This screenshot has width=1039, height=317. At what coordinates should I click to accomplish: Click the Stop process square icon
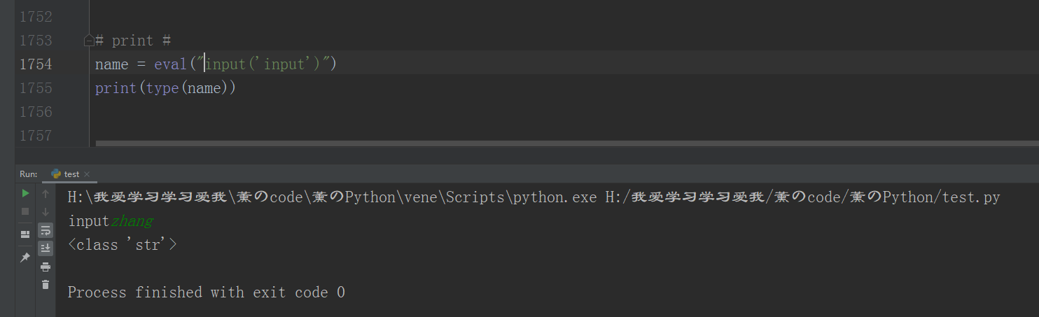pos(25,211)
